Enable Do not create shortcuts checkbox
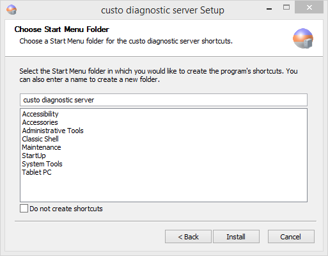328x256 pixels. 24,209
